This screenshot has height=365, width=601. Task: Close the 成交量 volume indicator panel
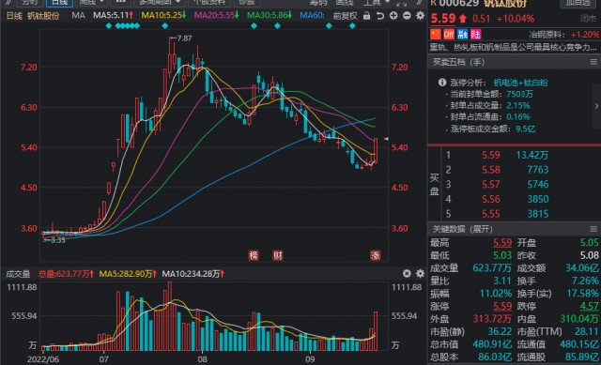pos(407,273)
